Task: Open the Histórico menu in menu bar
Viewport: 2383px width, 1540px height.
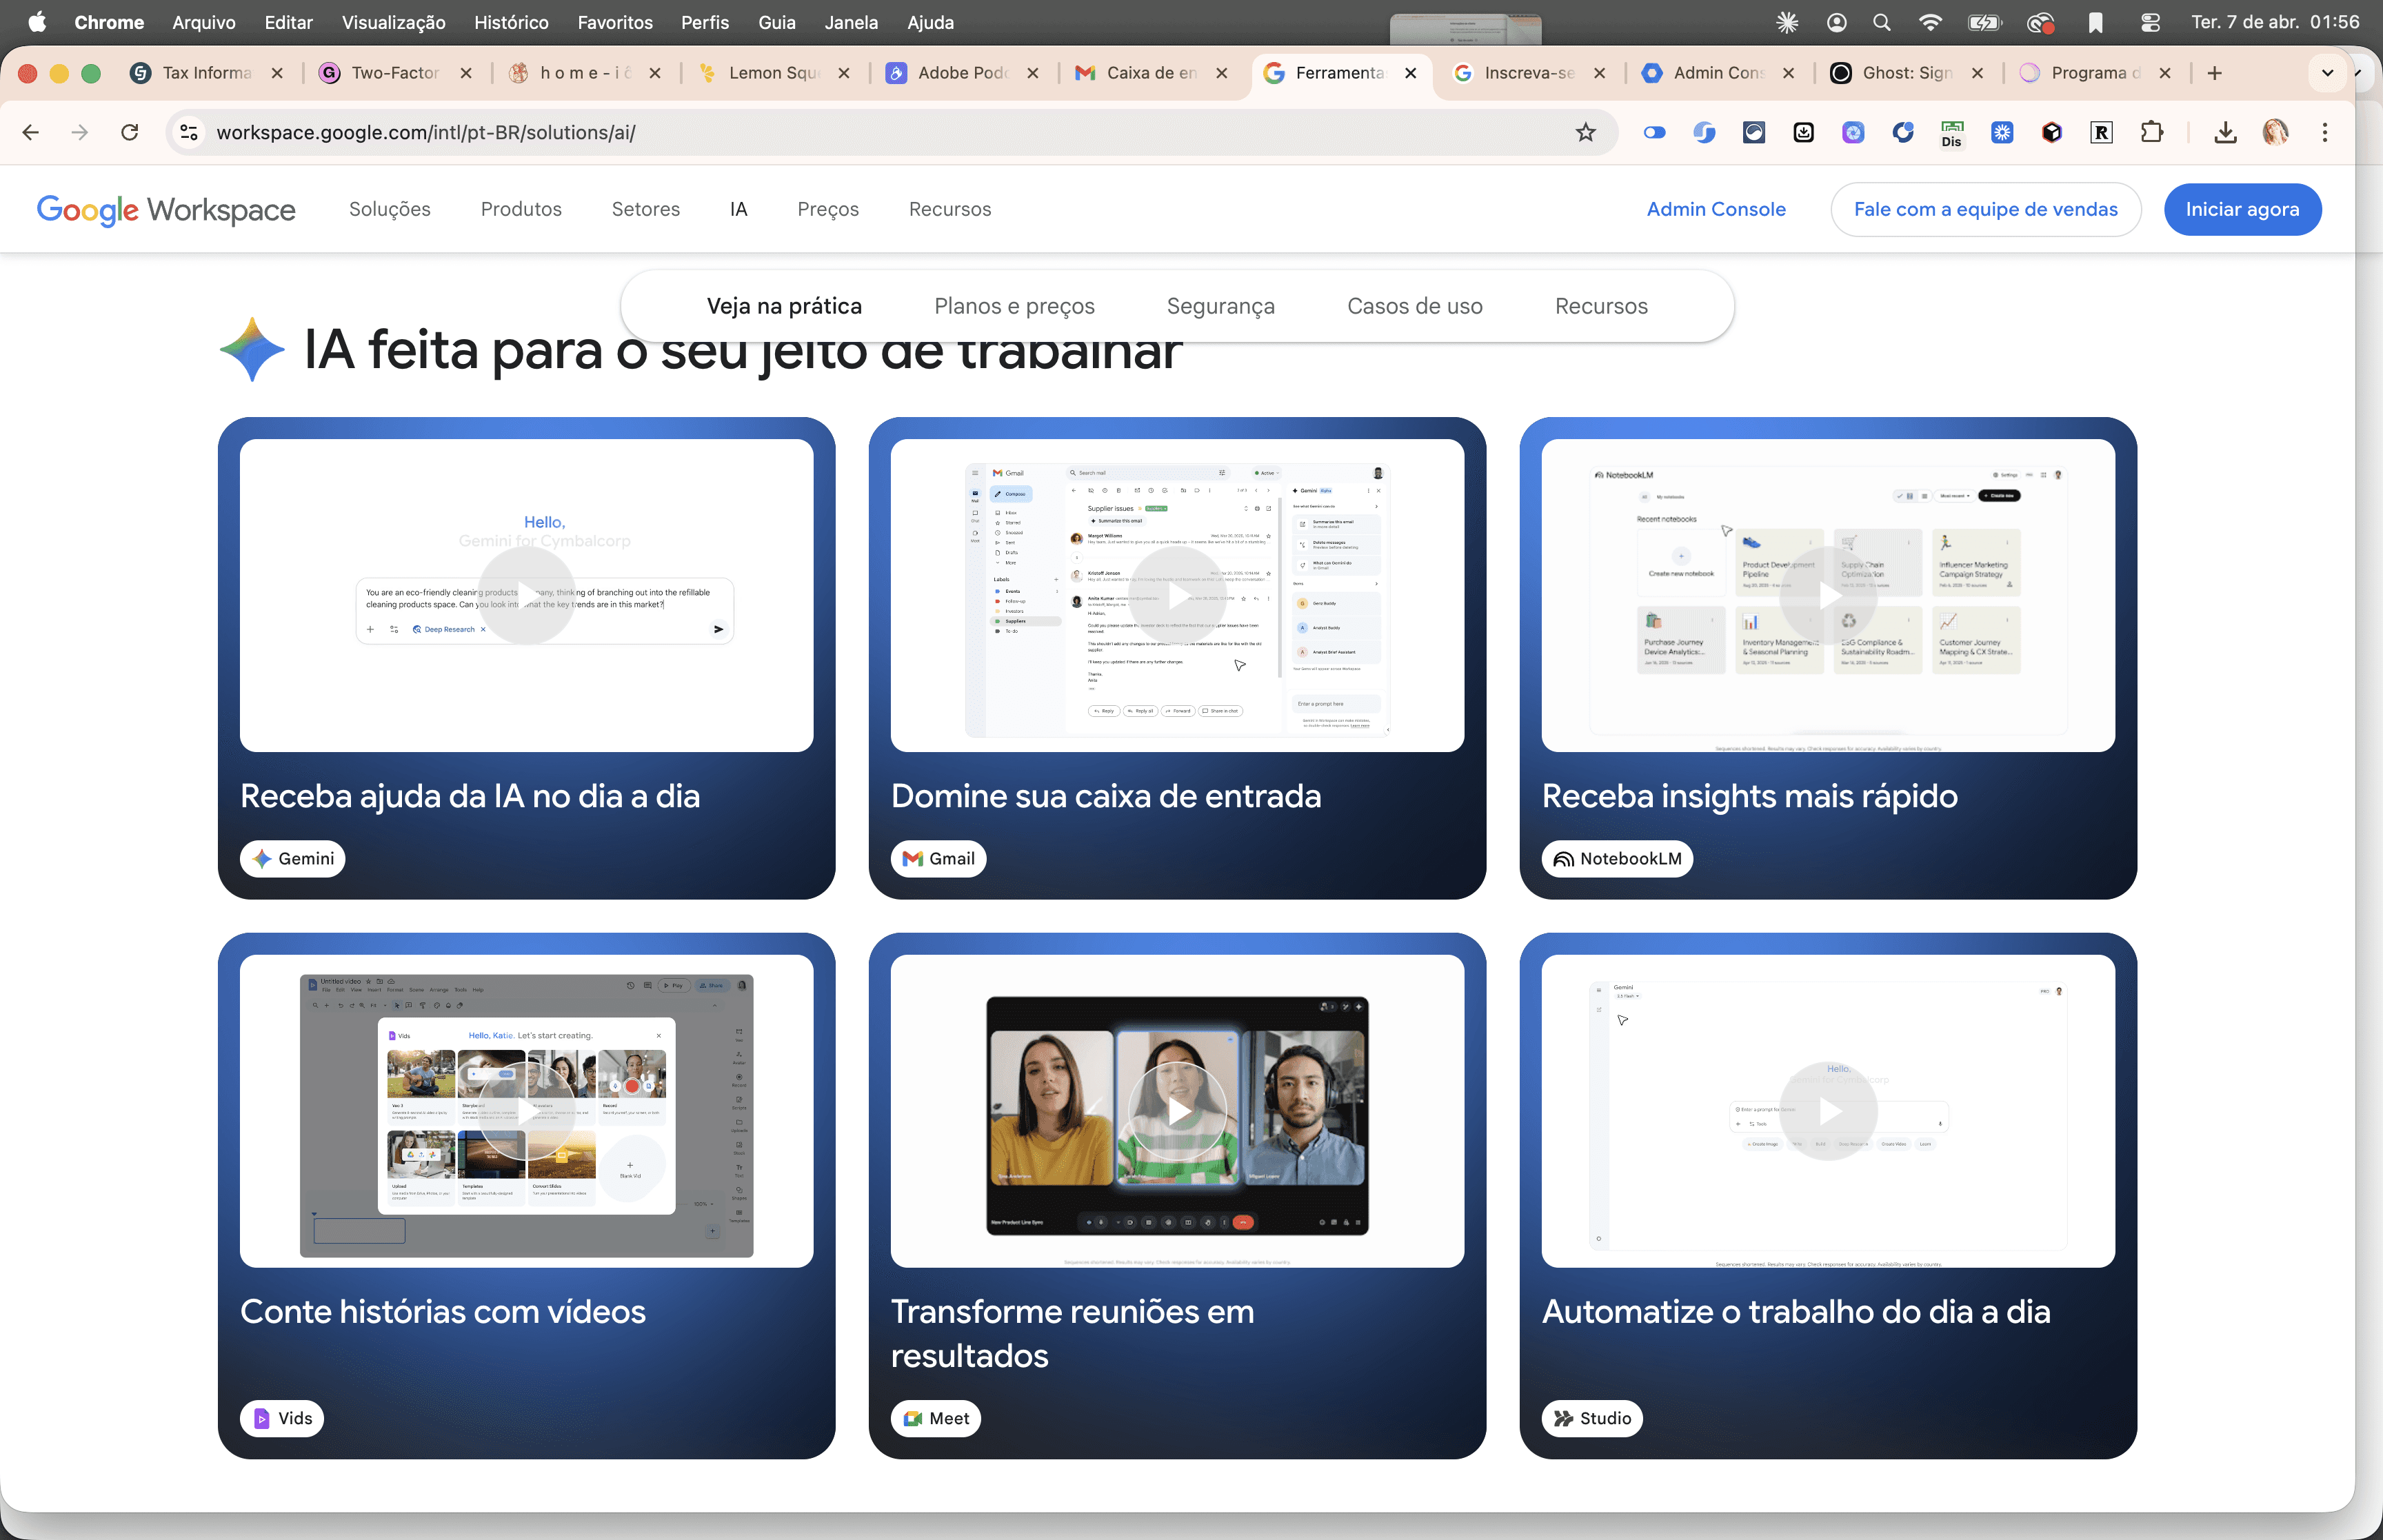Action: [511, 22]
